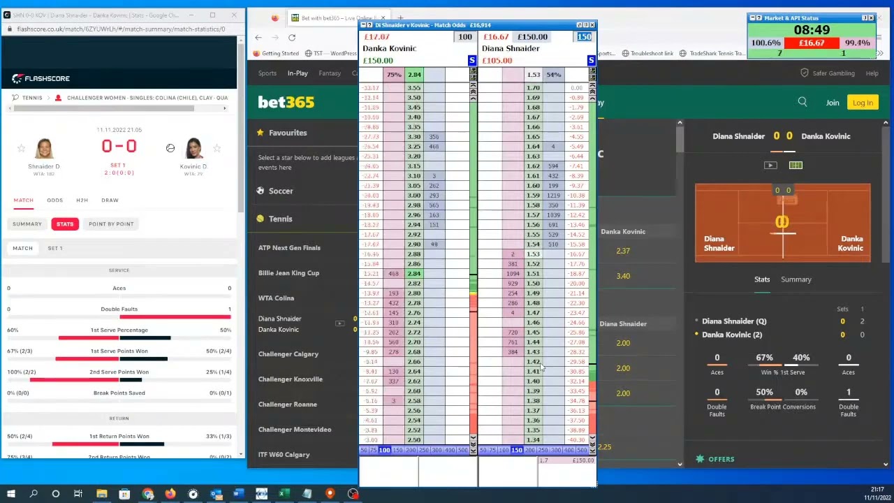
Task: Click bet365 Join link
Action: coord(833,103)
